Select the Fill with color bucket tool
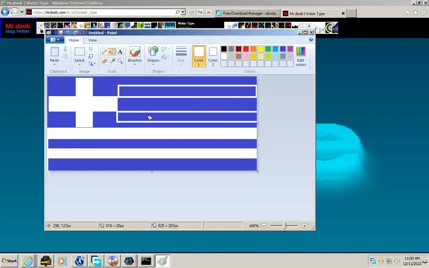Viewport: 429px width, 268px height. coord(112,52)
